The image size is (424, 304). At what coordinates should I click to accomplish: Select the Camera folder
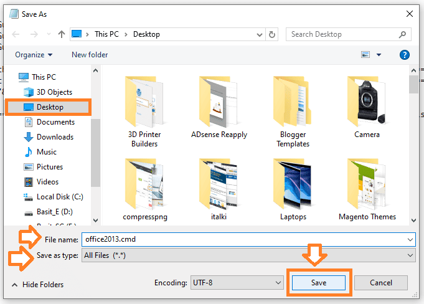click(367, 108)
